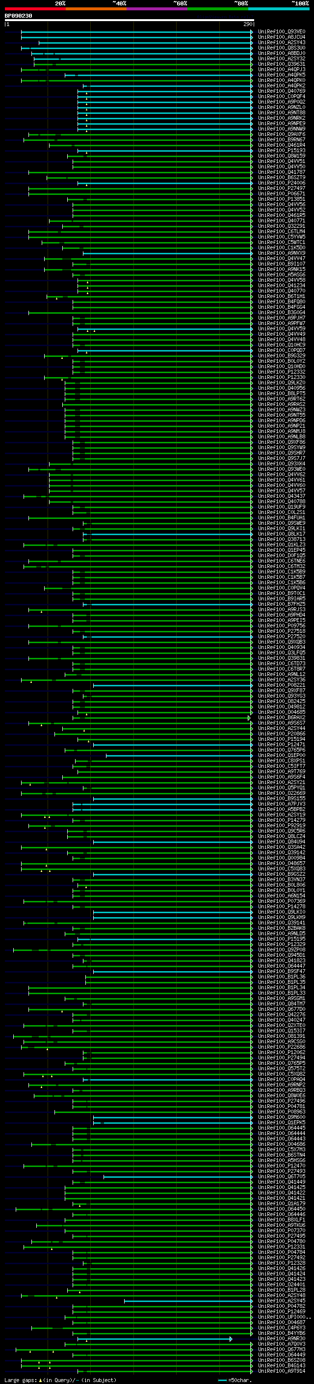Screen dimensions: 314x1384
Task: Click the label UniRef100_B8XLF1
Action: click(281, 1220)
